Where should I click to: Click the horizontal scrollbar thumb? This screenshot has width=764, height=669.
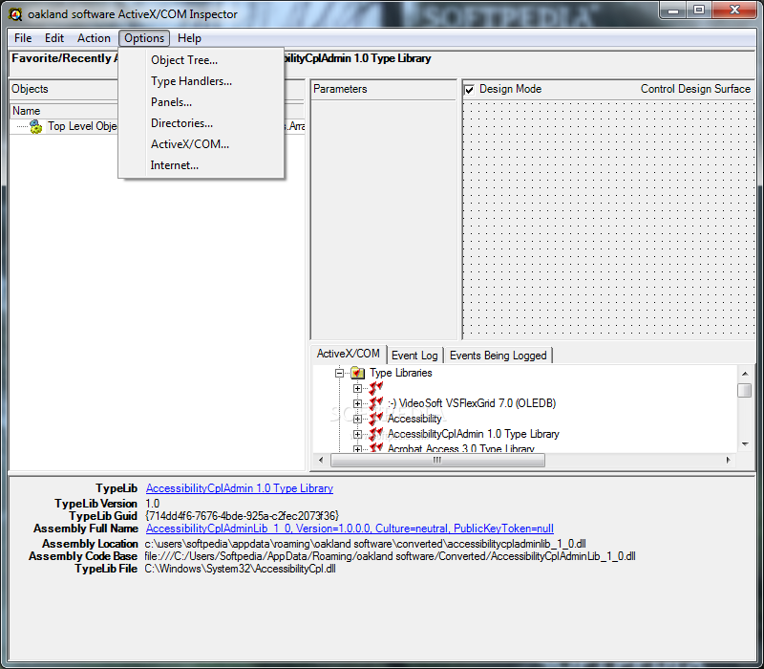pos(437,460)
